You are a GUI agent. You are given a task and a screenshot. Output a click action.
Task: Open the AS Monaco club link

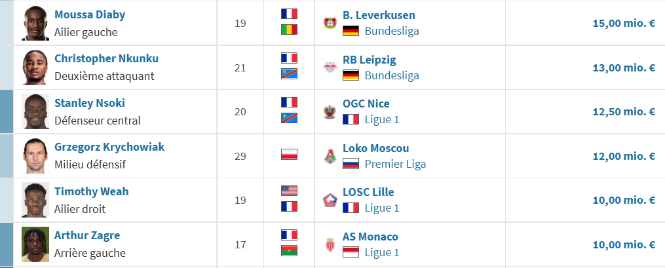pos(370,237)
